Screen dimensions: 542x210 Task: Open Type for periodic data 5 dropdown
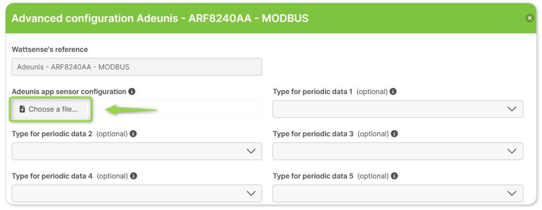click(x=398, y=193)
